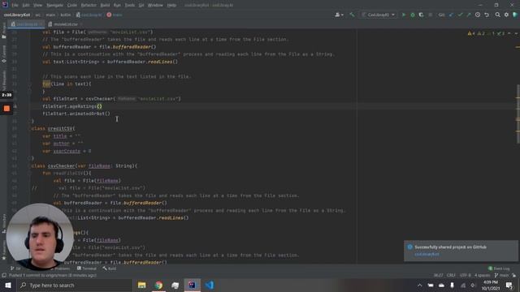Screen dimensions: 520x292
Task: Click the 'Type here to search' taskbar box
Action: tap(74, 285)
